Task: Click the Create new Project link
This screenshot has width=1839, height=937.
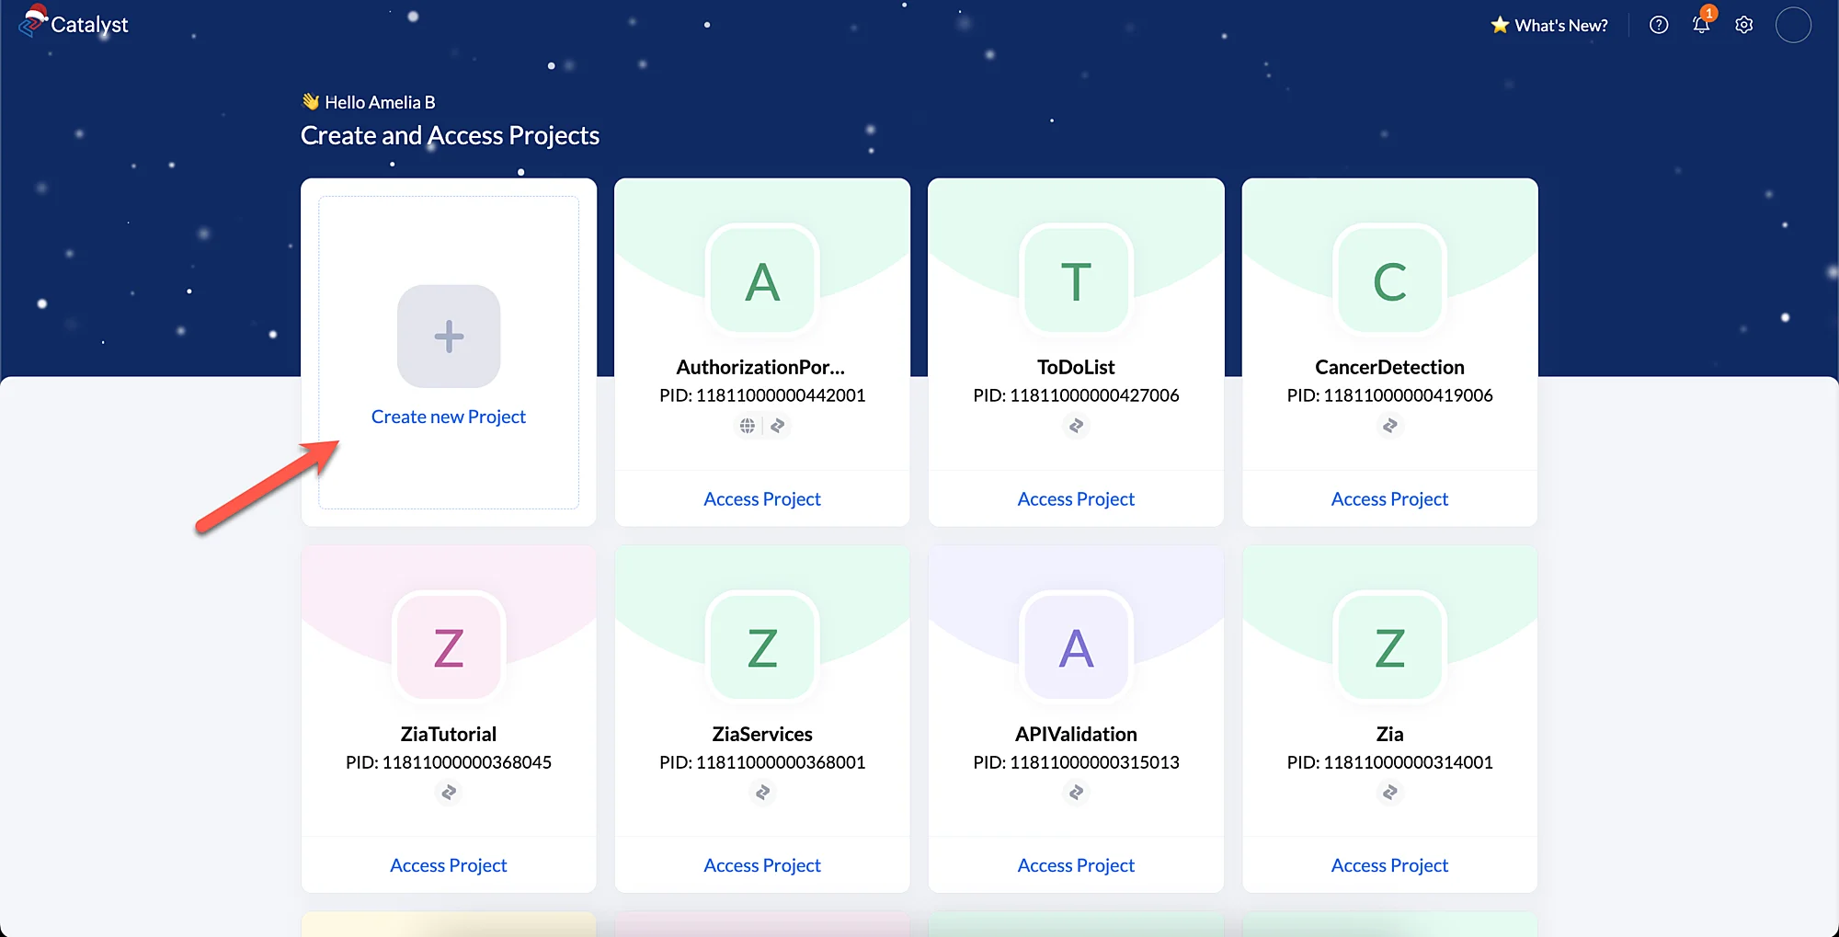Action: (449, 417)
